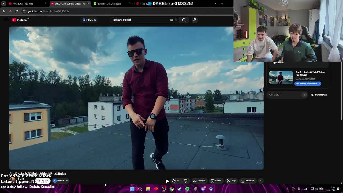Show hidden system tray icons

(287, 189)
